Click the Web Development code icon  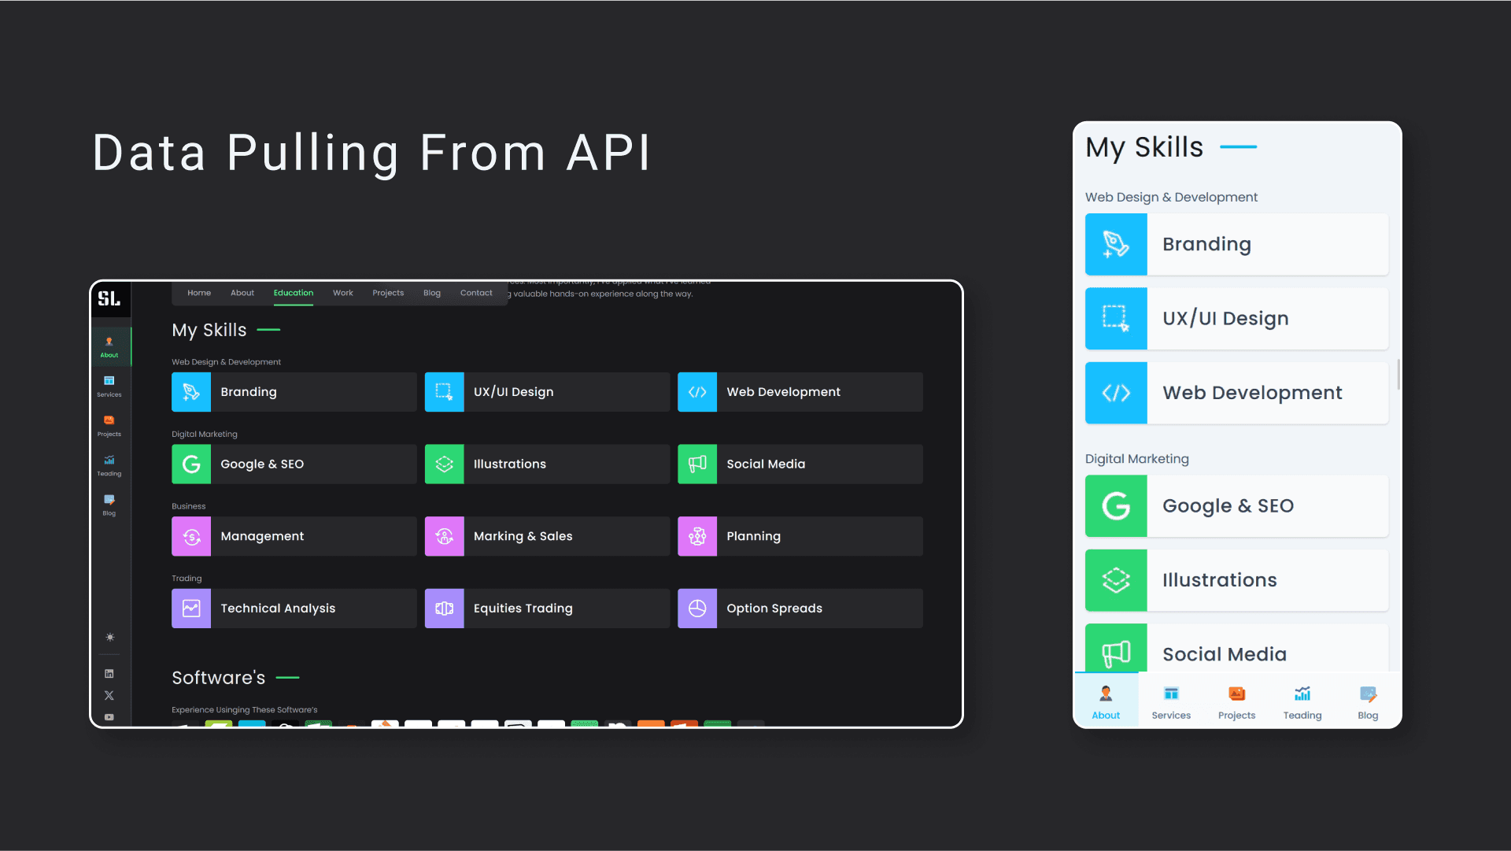point(696,391)
